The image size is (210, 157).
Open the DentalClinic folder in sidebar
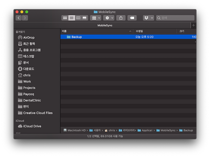click(29, 100)
